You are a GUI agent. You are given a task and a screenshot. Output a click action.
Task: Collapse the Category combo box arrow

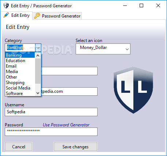pyautogui.click(x=38, y=47)
